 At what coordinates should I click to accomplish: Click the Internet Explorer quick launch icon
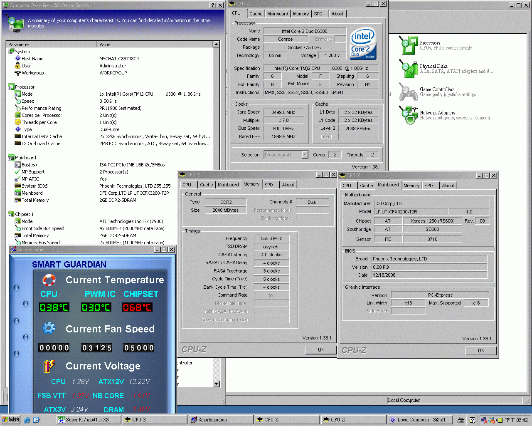pyautogui.click(x=27, y=420)
